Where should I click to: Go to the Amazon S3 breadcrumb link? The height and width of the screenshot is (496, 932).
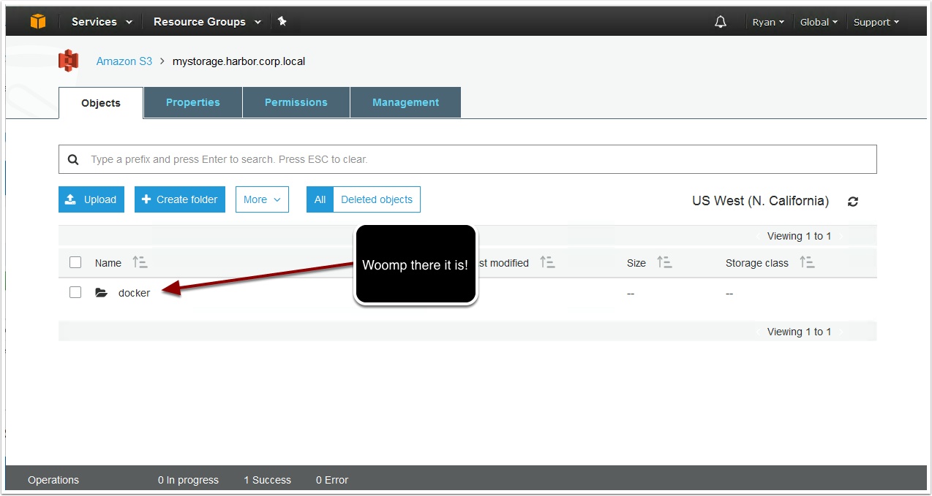pyautogui.click(x=124, y=61)
